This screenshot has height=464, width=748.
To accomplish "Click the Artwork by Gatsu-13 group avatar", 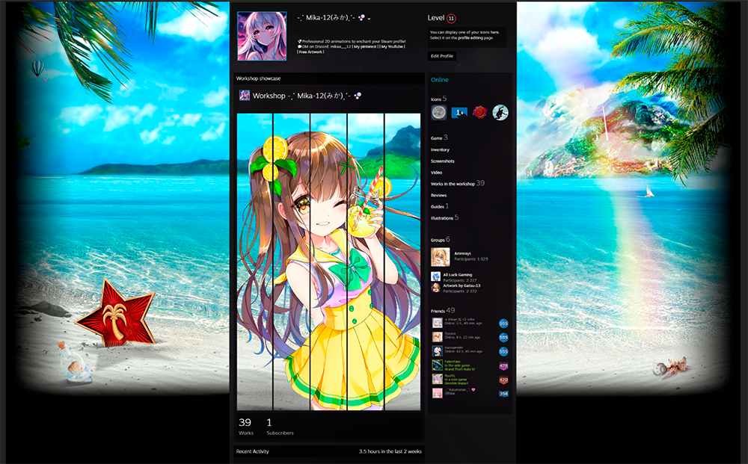I will (x=435, y=287).
